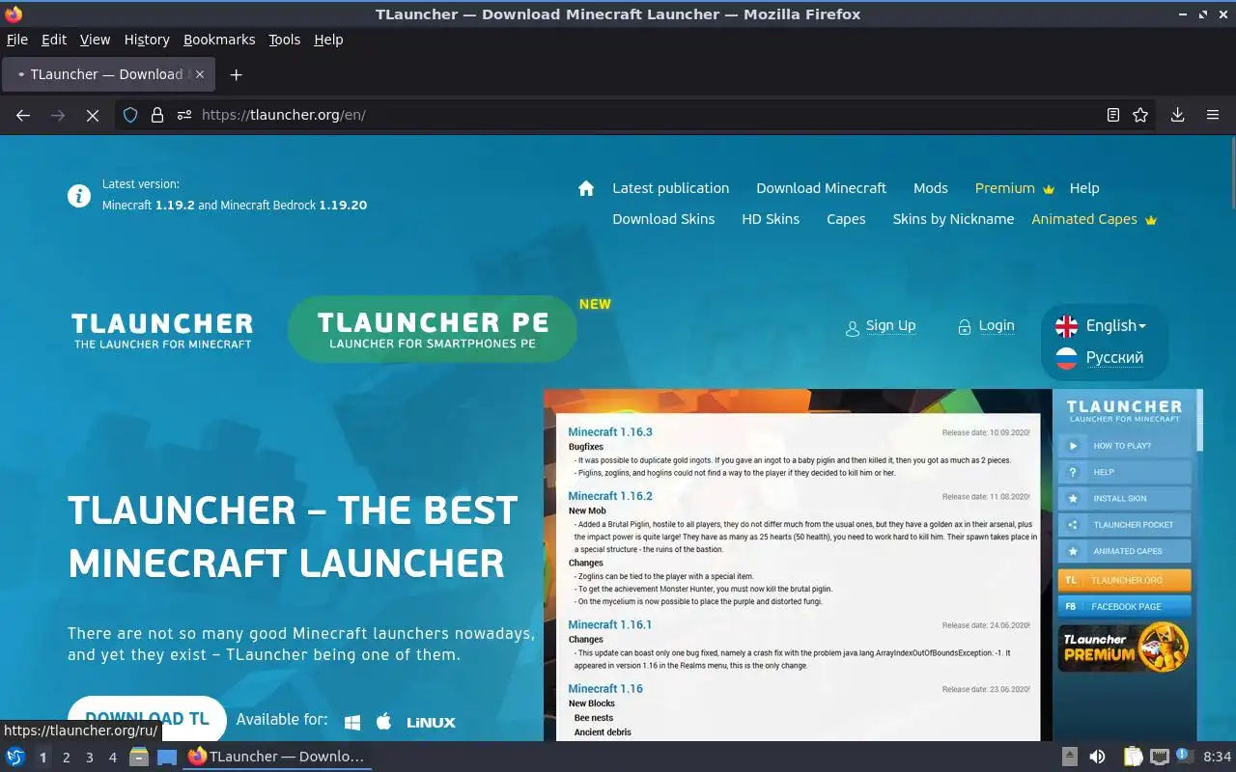Click the info icon beside Latest version
The image size is (1236, 772).
pos(79,195)
